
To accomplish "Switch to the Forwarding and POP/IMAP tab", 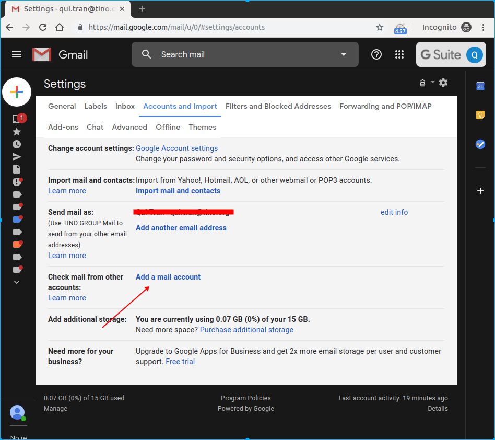I will pyautogui.click(x=385, y=107).
